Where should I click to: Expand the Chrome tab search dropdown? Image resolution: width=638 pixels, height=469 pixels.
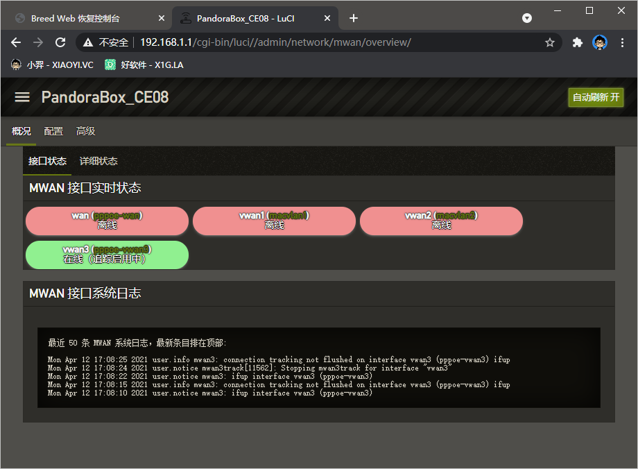tap(527, 18)
